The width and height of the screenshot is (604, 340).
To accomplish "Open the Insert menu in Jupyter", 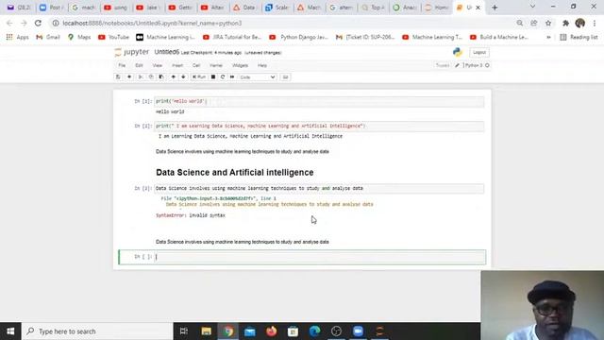I will [177, 65].
